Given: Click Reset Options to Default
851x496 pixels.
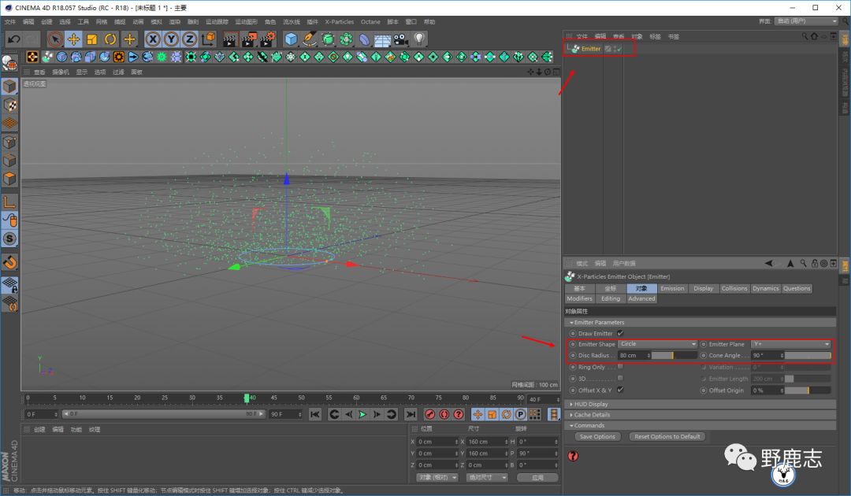Looking at the screenshot, I should (667, 436).
